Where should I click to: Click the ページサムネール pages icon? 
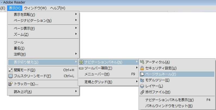[142, 74]
